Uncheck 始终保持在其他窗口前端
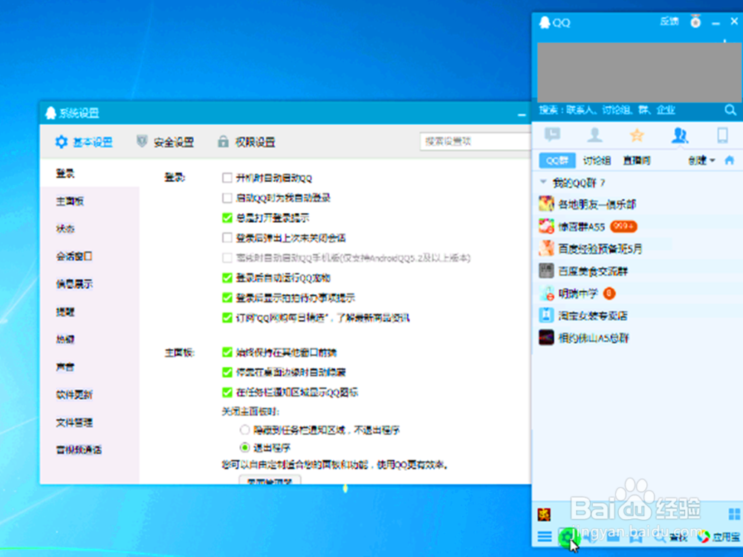The width and height of the screenshot is (743, 557). coord(227,352)
